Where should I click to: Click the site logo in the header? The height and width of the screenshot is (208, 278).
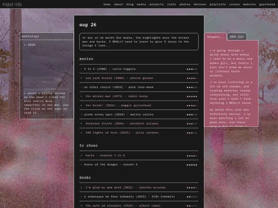click(12, 4)
